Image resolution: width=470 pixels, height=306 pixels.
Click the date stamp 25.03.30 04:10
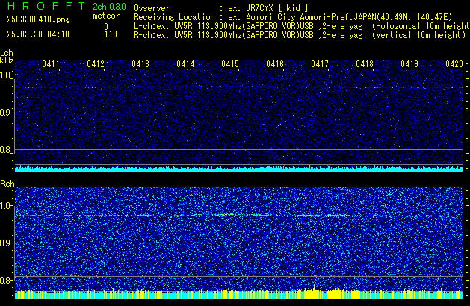(38, 34)
